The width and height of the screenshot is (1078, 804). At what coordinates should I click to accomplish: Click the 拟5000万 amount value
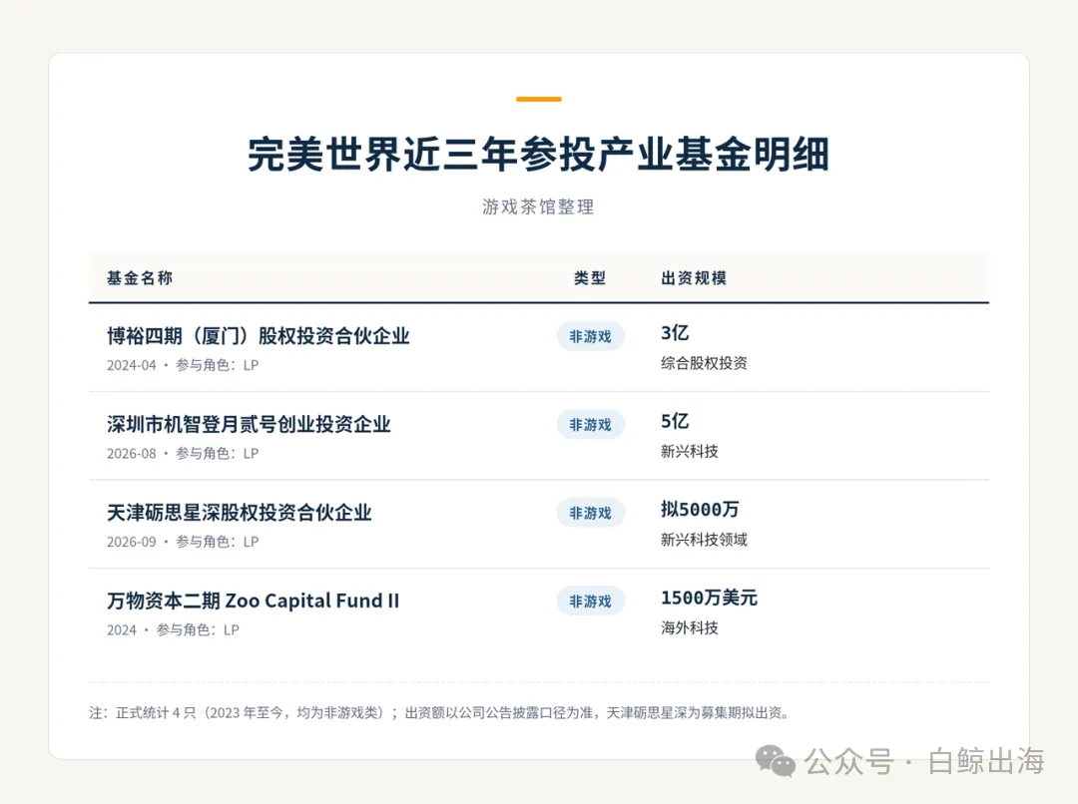coord(700,509)
